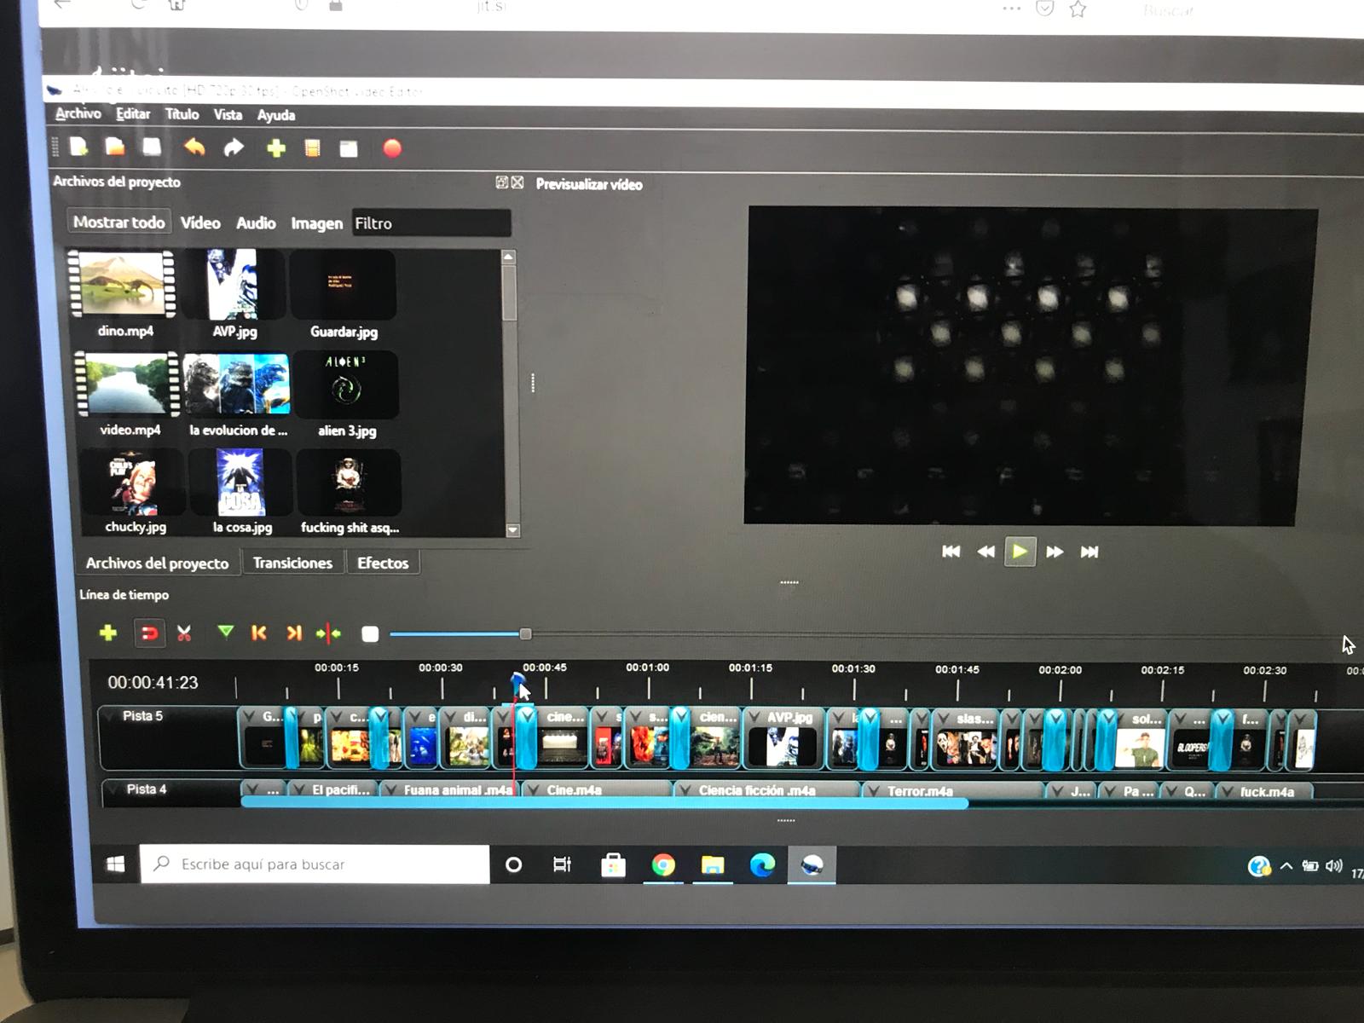This screenshot has height=1023, width=1364.
Task: Jump to the next marker icon
Action: [294, 633]
